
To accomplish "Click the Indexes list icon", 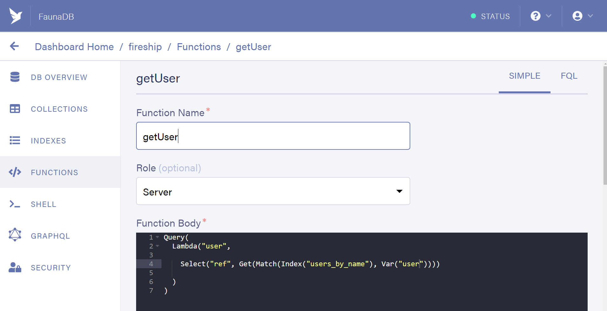I will point(15,140).
